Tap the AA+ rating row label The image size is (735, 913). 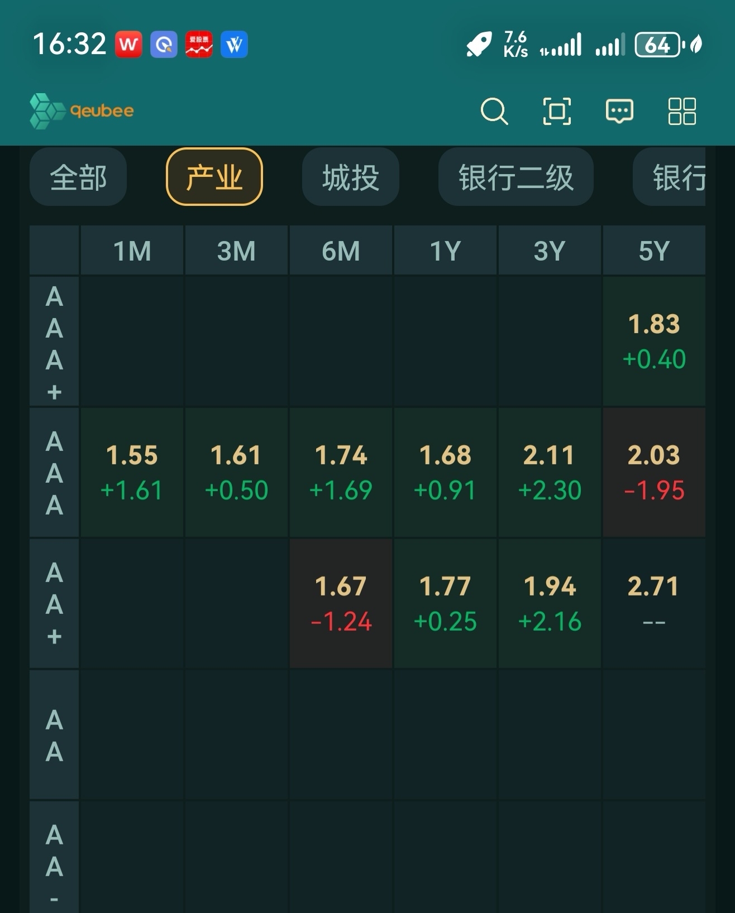coord(54,603)
